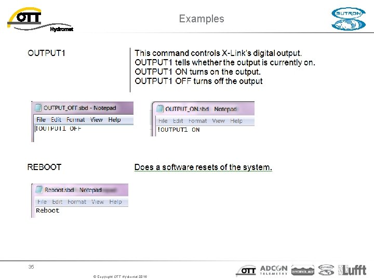This screenshot has width=374, height=280.
Task: Click the '!OUTPUT1 OFF' text in Notepad
Action: pyautogui.click(x=58, y=129)
